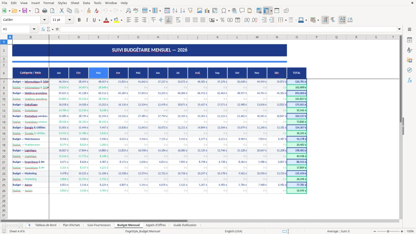Viewport: 416px width, 234px height.
Task: Toggle Underline formatting
Action: tap(94, 20)
